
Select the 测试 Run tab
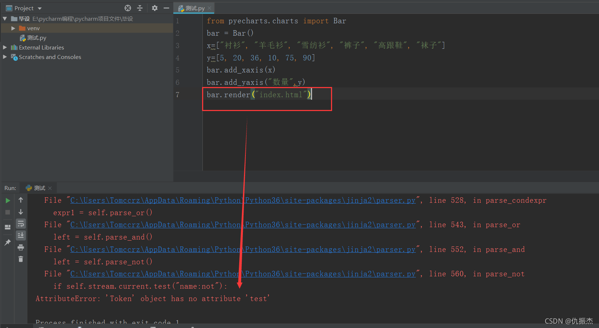coord(39,188)
